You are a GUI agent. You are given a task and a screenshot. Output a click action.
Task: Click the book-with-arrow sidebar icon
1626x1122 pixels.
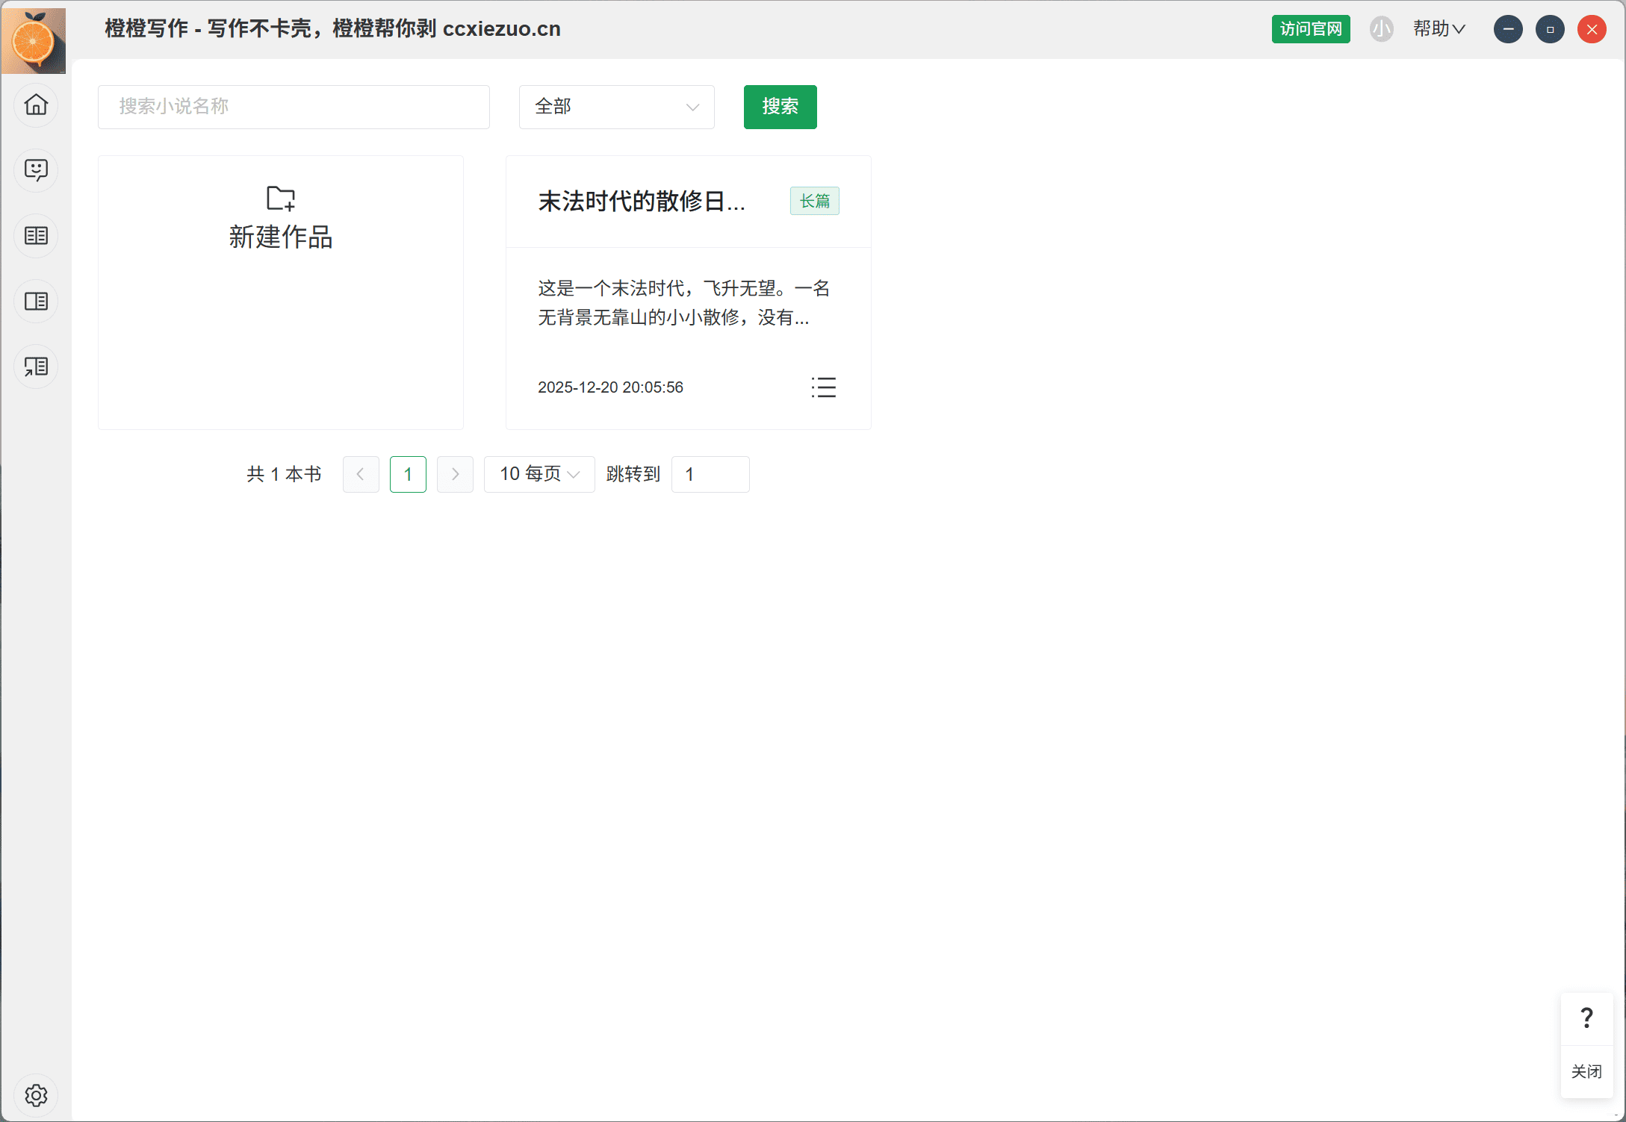(36, 367)
